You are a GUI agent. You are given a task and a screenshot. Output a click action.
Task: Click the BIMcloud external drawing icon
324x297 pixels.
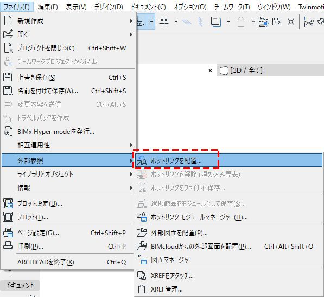coord(142,246)
